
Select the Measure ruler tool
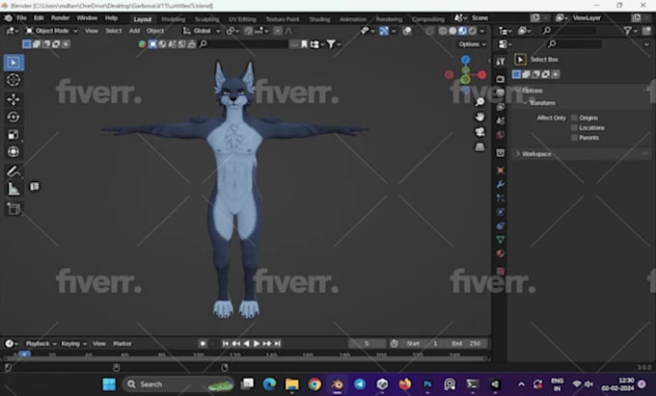[x=14, y=189]
